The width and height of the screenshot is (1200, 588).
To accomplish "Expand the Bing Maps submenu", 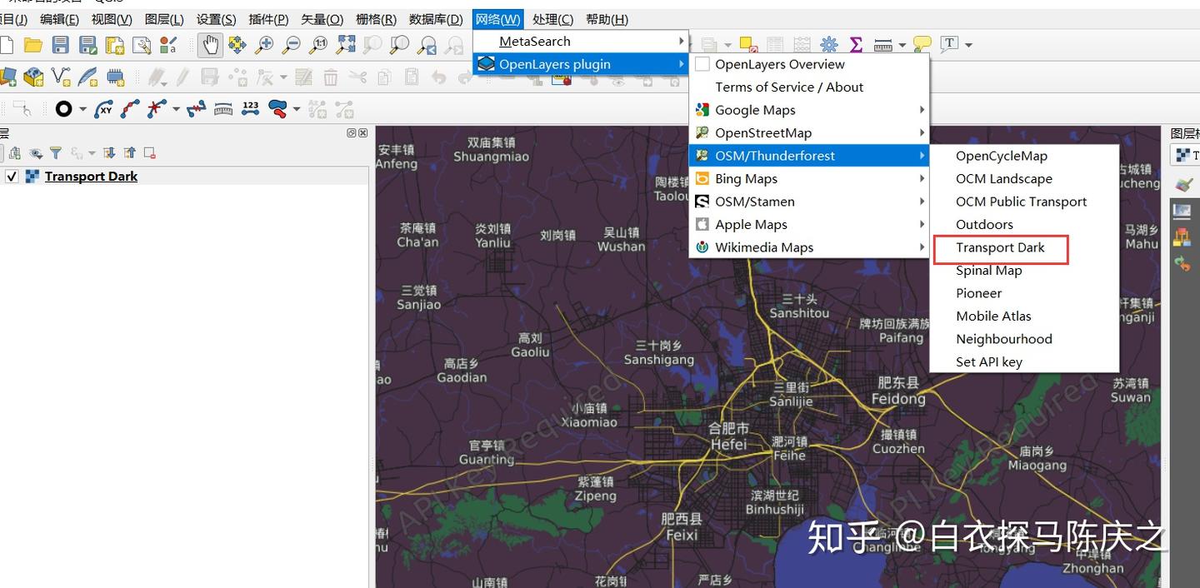I will click(745, 178).
